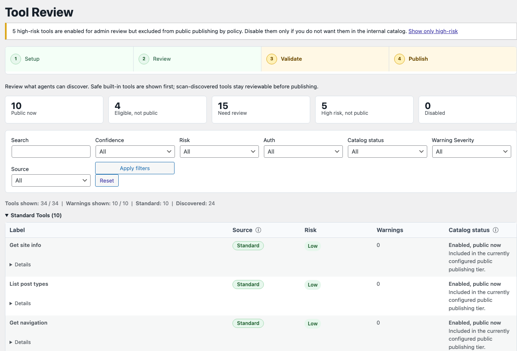Click the List post types label

[x=29, y=284]
